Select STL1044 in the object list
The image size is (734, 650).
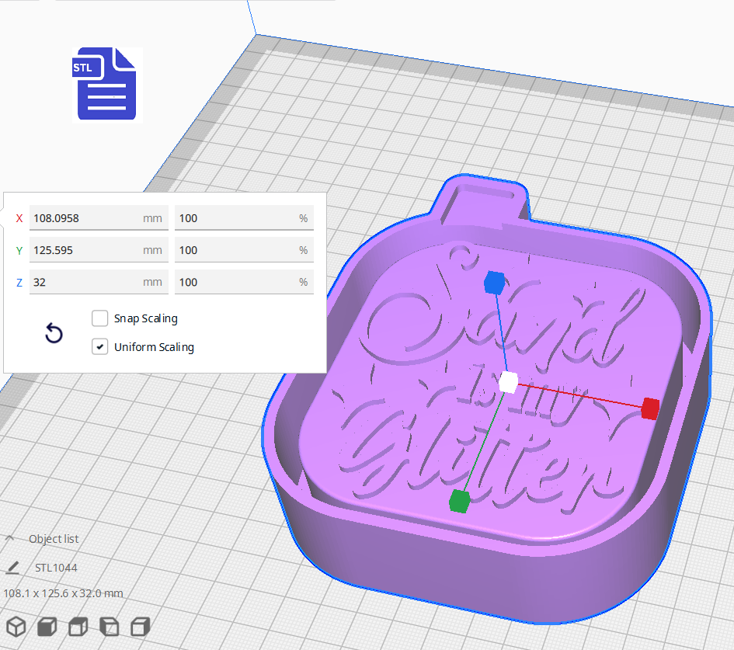click(x=56, y=568)
